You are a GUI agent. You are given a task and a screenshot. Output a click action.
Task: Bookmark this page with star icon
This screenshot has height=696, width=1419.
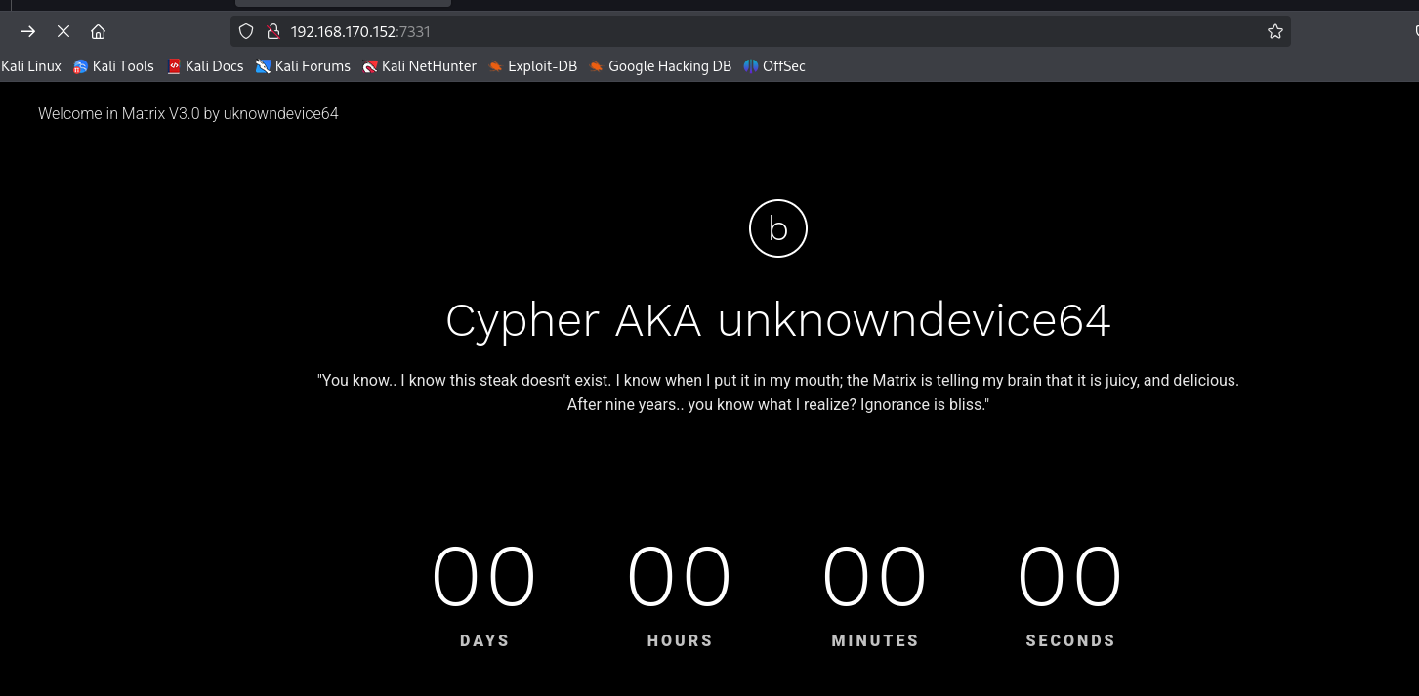click(1274, 31)
